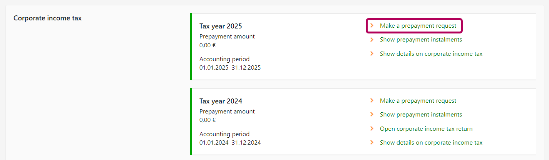Click the 0,00 € prepayment amount for 2025
Image resolution: width=549 pixels, height=160 pixels.
tap(208, 45)
